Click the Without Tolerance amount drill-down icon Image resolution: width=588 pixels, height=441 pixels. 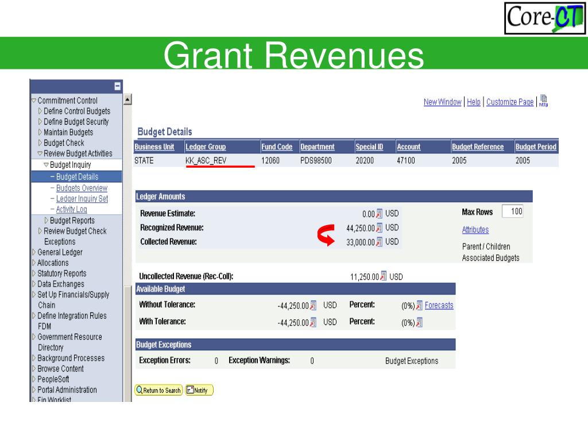tap(313, 305)
